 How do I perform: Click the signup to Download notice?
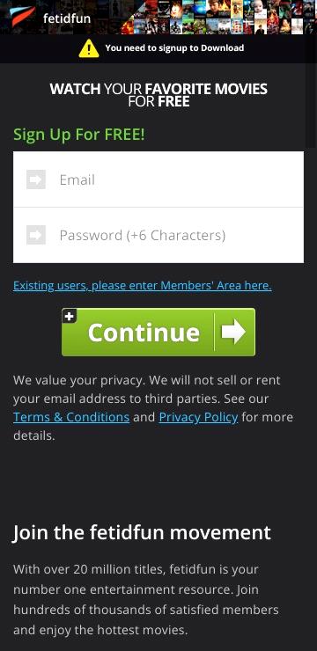(x=161, y=48)
